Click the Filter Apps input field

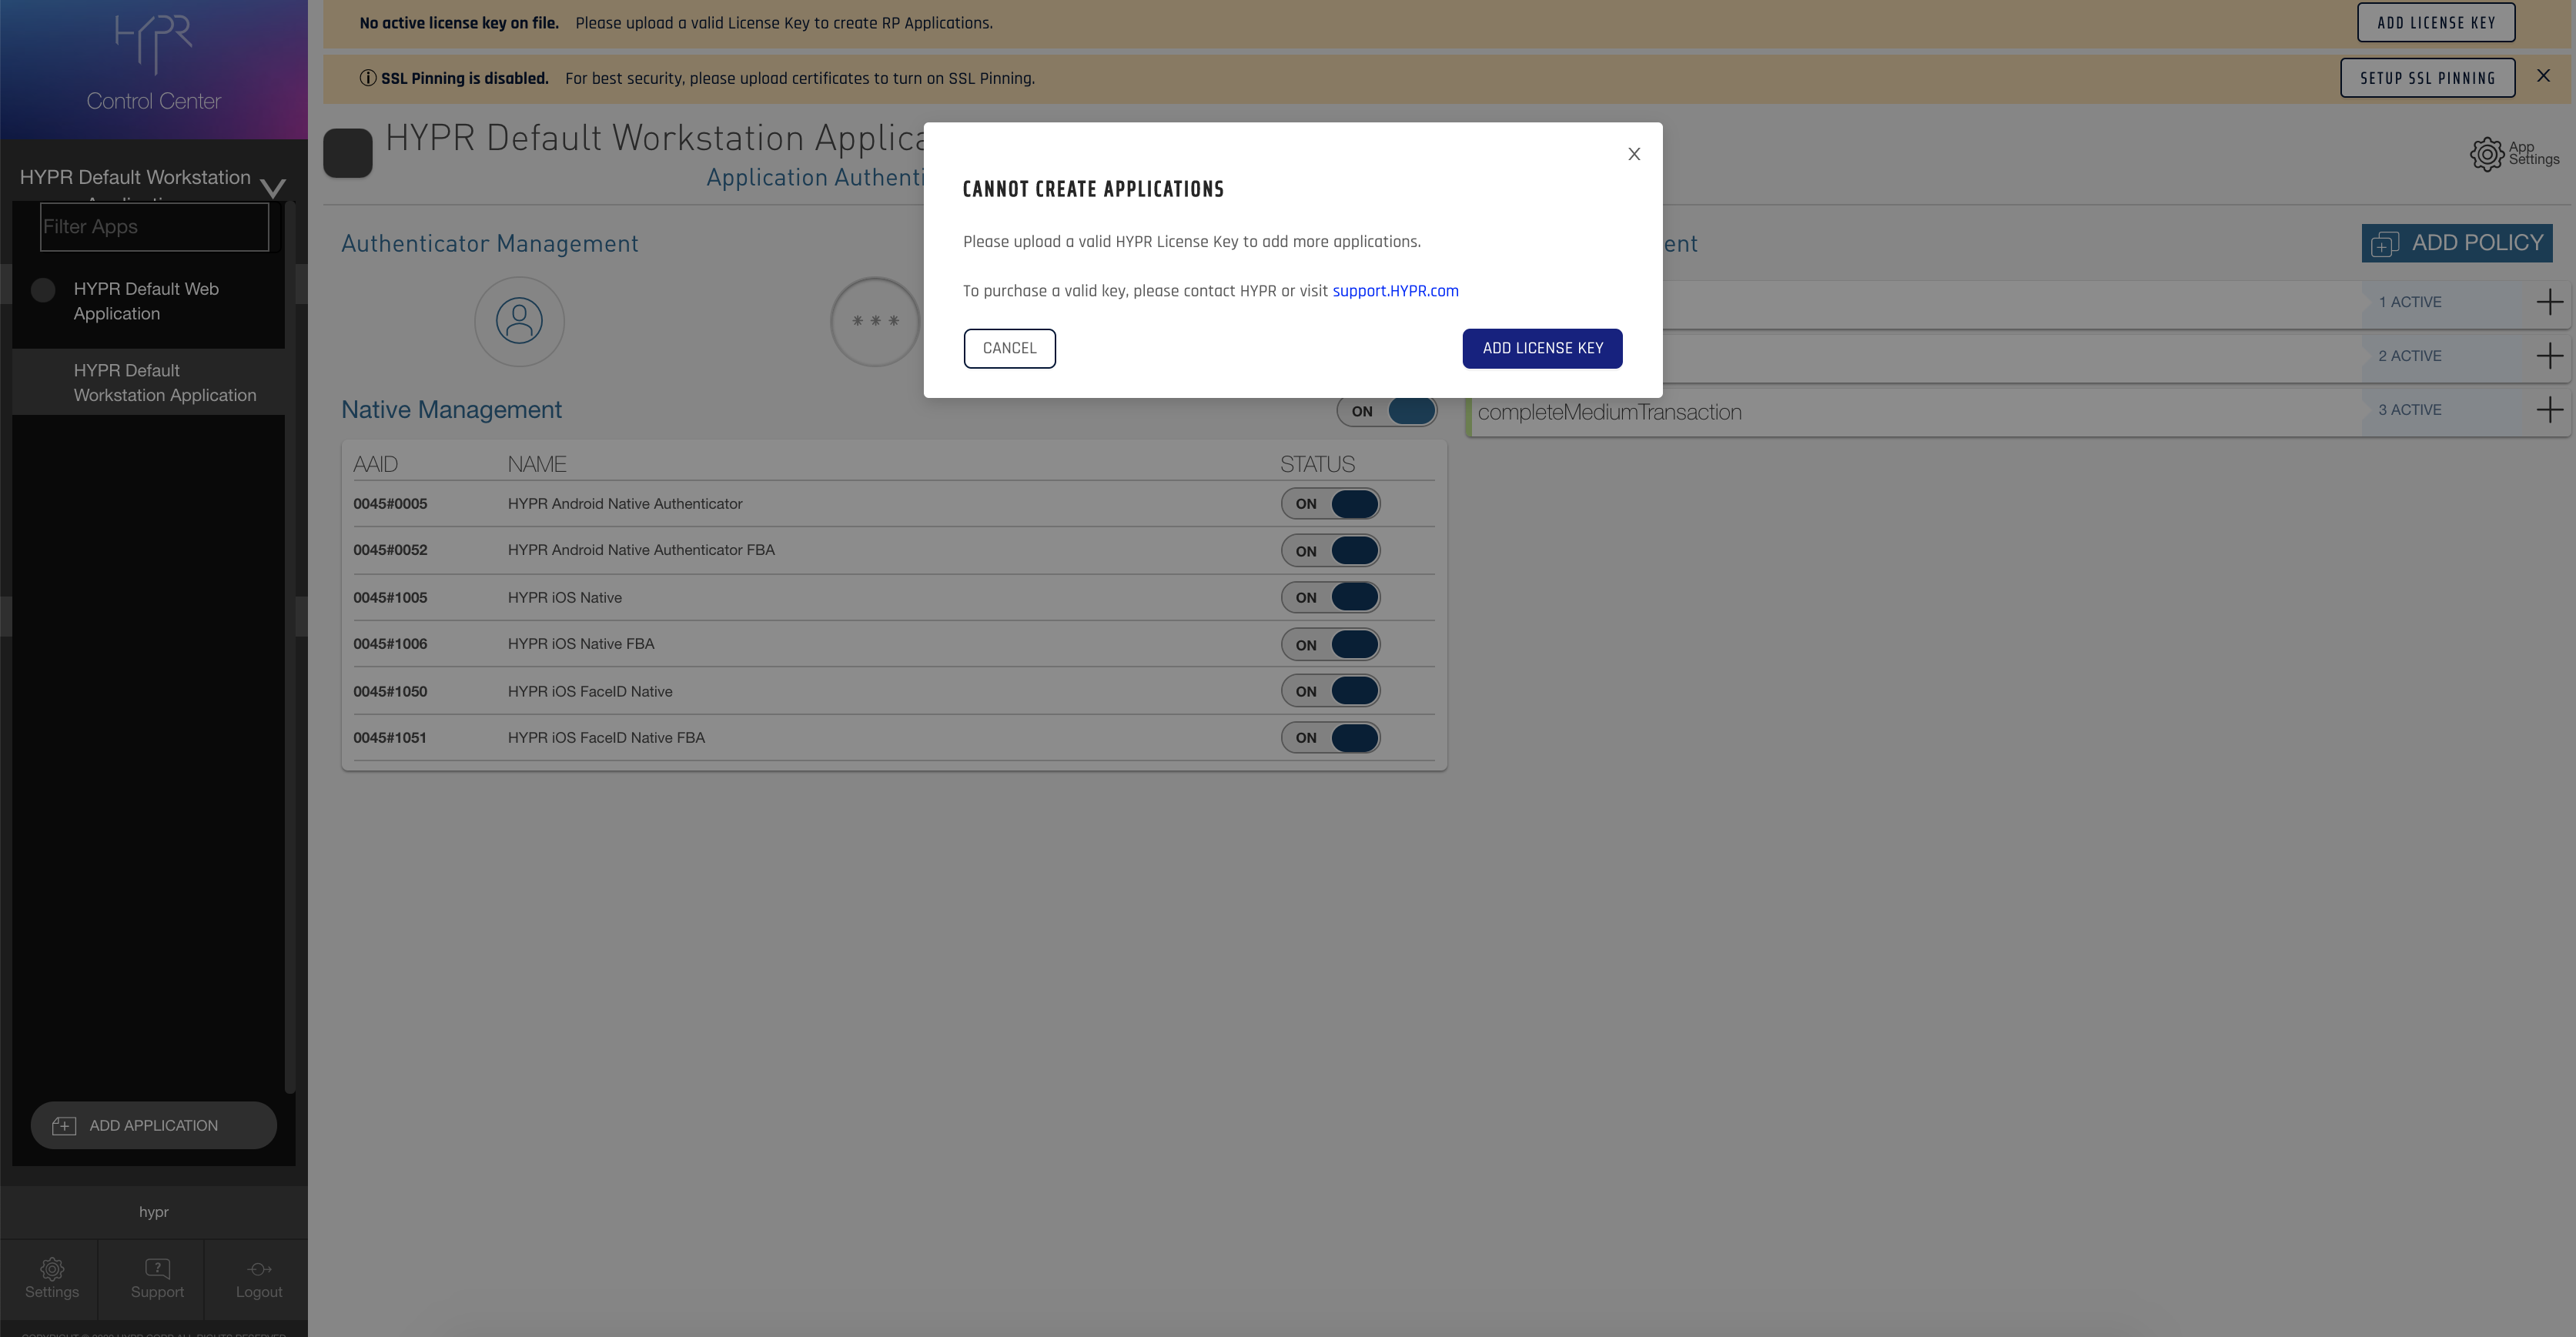tap(154, 227)
